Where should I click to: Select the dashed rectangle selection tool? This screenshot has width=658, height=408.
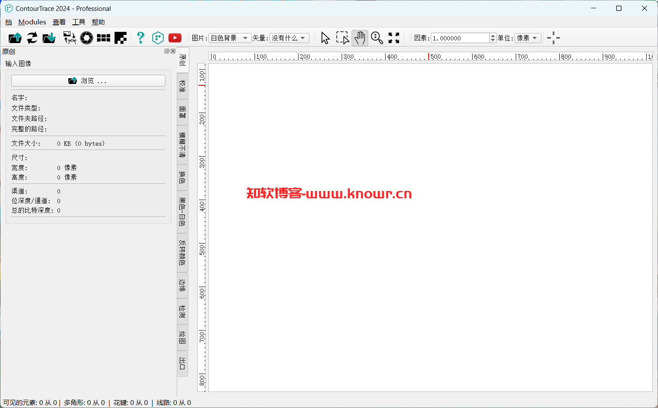click(342, 38)
